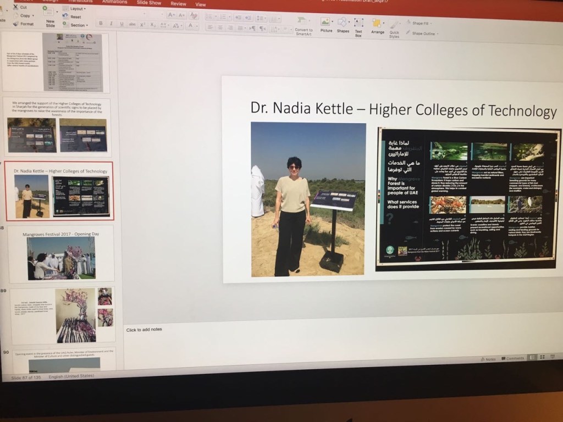This screenshot has width=563, height=422.
Task: Open the Section dropdown
Action: [x=78, y=25]
